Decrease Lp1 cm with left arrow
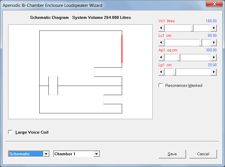225x167 pixels. click(161, 72)
